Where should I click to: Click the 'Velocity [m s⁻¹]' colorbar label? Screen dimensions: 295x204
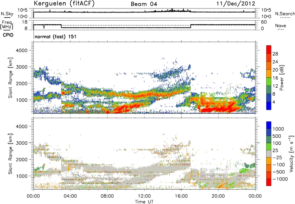(x=291, y=154)
